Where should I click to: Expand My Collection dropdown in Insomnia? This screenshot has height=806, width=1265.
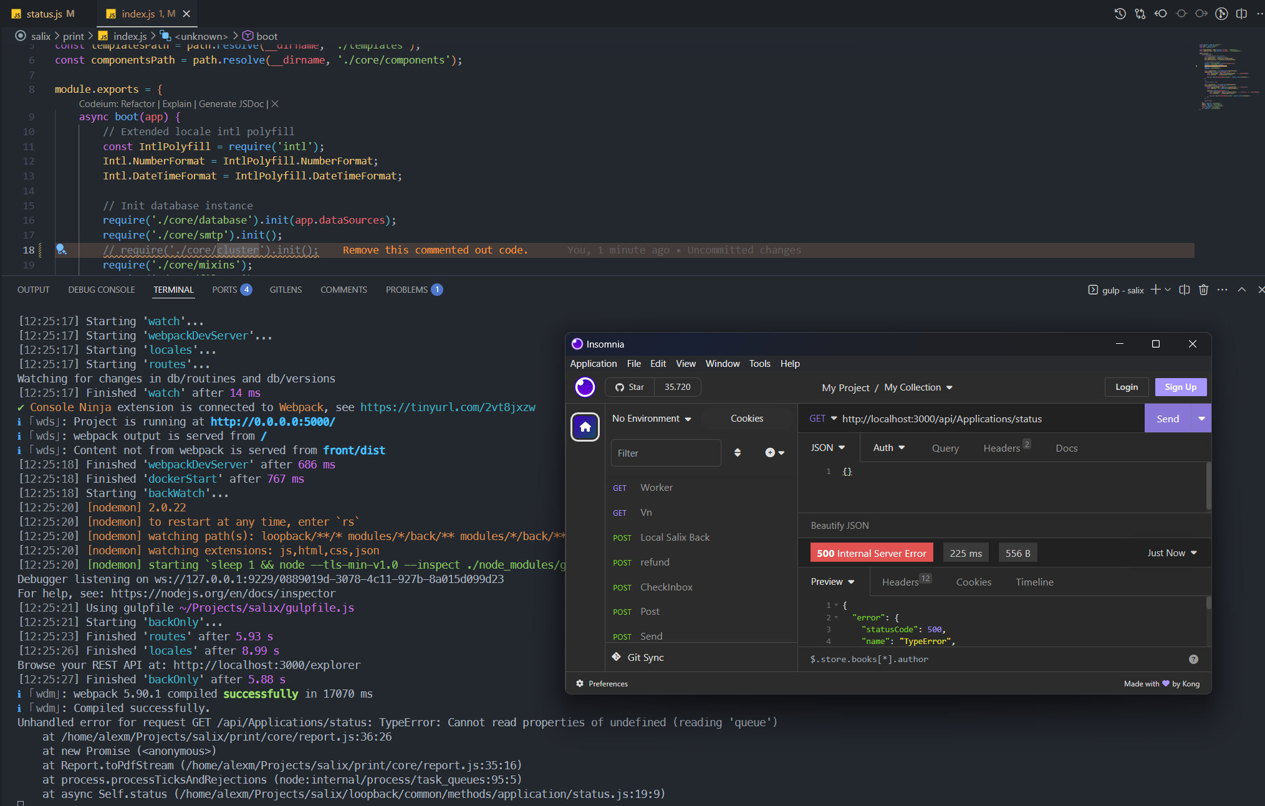click(x=918, y=387)
